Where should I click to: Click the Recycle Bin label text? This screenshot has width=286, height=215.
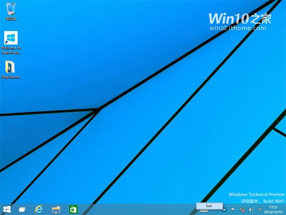click(10, 19)
